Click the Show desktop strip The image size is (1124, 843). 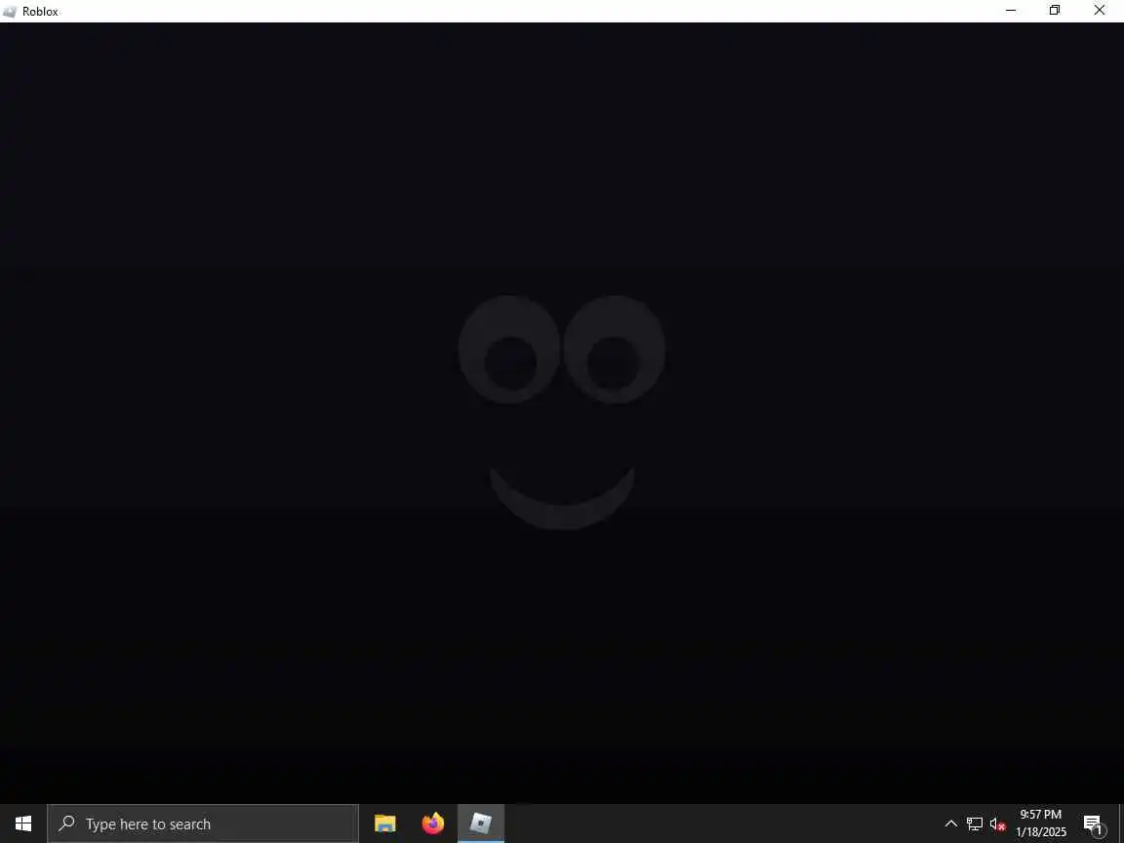pyautogui.click(x=1121, y=823)
